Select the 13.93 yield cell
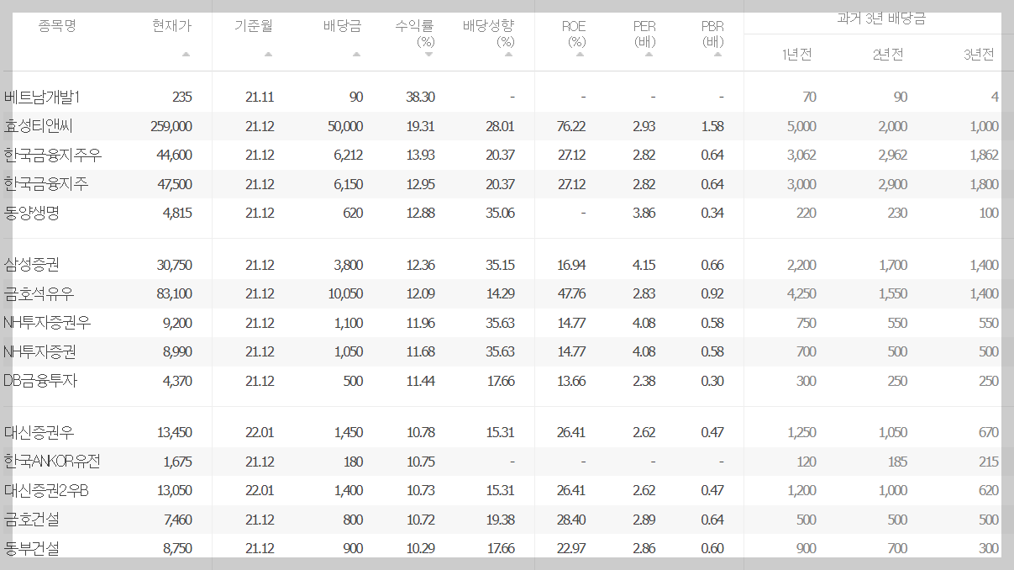Image resolution: width=1014 pixels, height=570 pixels. [420, 156]
